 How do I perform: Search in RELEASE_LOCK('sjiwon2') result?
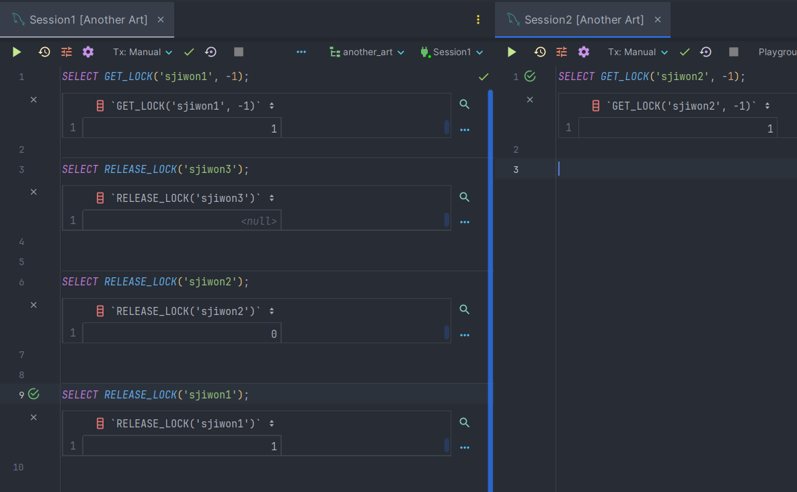[x=464, y=310]
